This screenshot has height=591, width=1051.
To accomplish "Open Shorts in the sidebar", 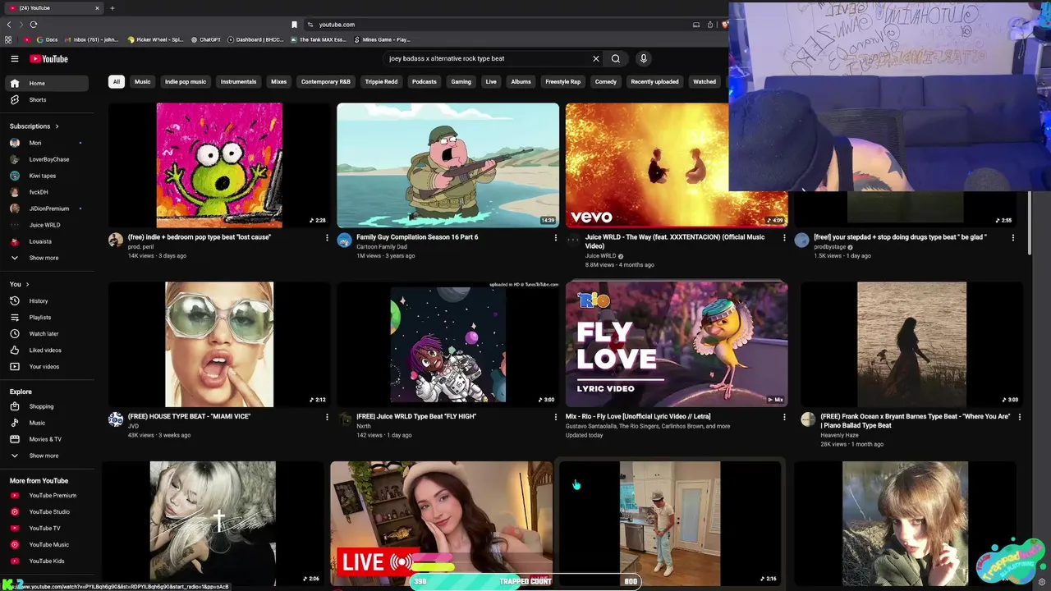I will point(46,99).
